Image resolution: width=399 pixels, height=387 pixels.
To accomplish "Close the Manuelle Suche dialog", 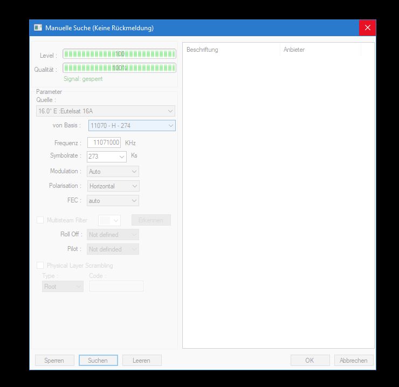I will tap(367, 28).
